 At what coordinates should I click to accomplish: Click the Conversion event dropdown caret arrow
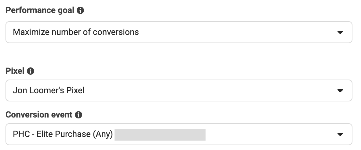tap(340, 134)
